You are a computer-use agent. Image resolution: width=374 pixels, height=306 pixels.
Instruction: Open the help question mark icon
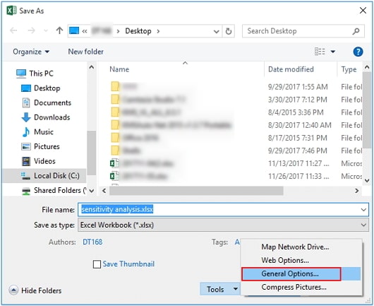358,52
